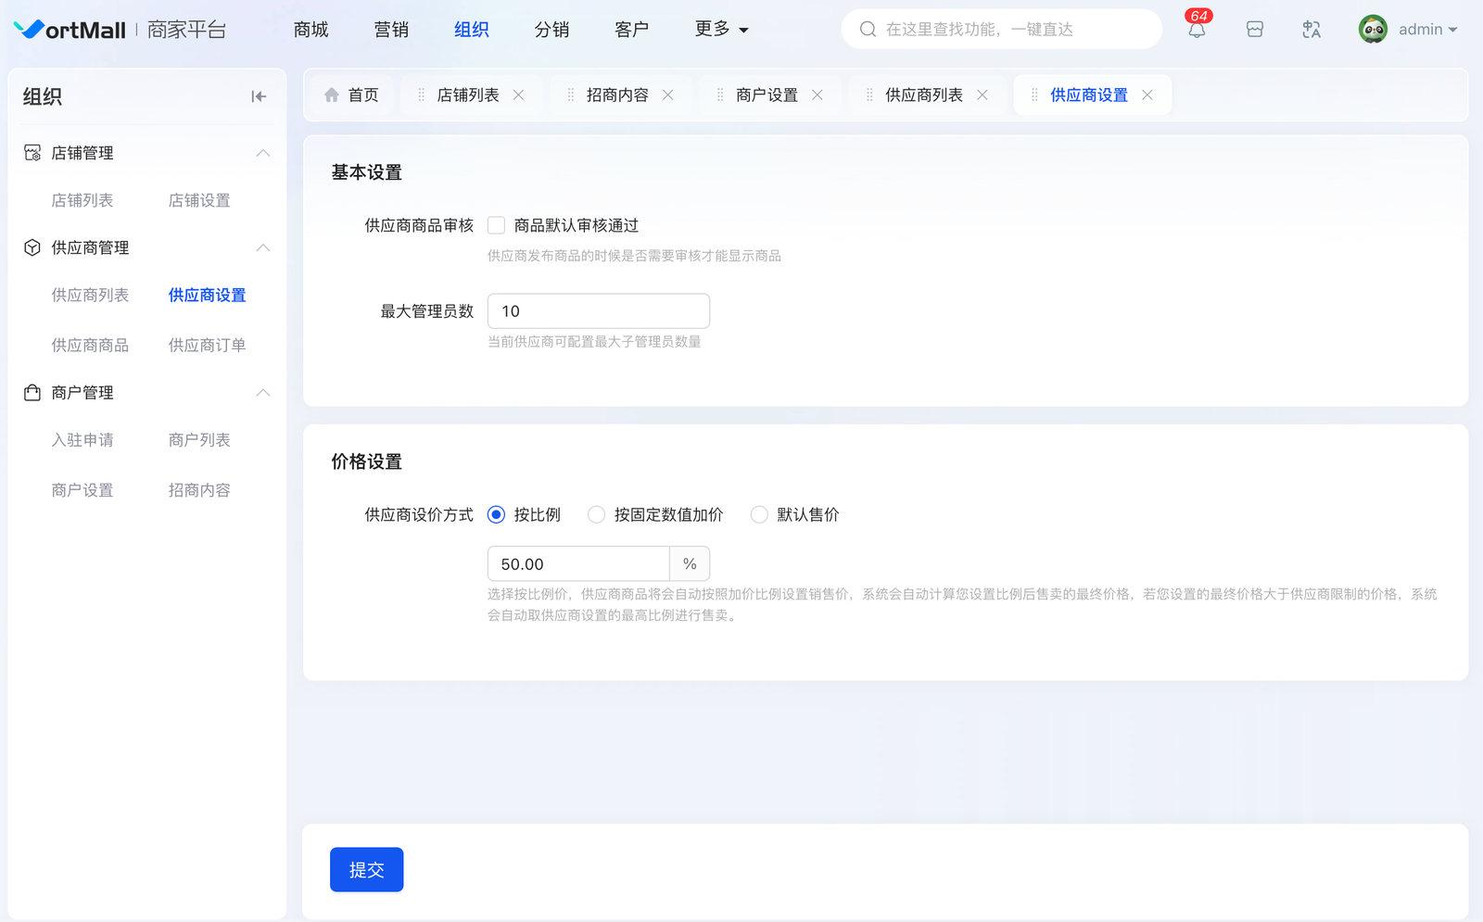Viewport: 1483px width, 922px height.
Task: Click the notification bell icon
Action: pyautogui.click(x=1197, y=30)
